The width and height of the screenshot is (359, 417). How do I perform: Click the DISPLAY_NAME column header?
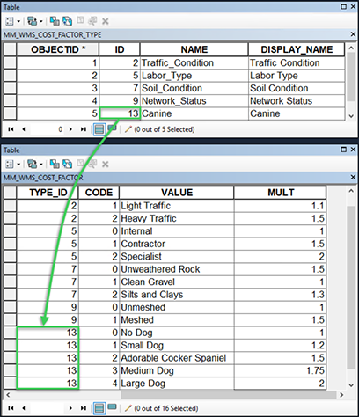[x=297, y=49]
